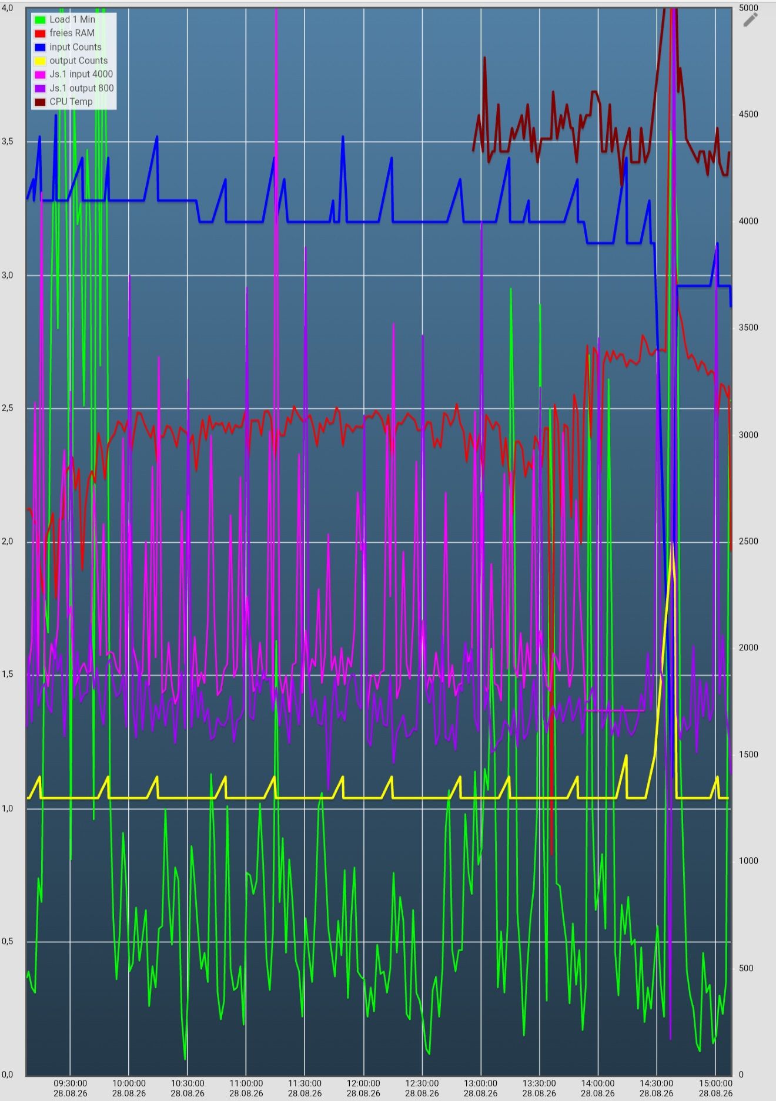Click the 2,0 left axis value

pyautogui.click(x=7, y=541)
